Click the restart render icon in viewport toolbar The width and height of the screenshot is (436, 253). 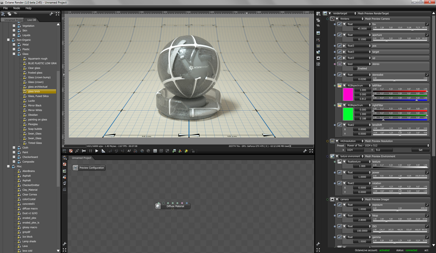(x=84, y=151)
